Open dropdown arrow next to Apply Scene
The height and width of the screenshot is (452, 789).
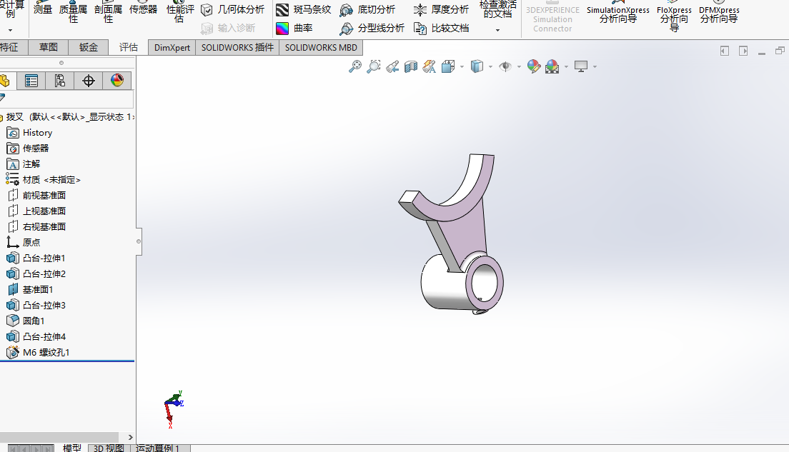click(566, 66)
